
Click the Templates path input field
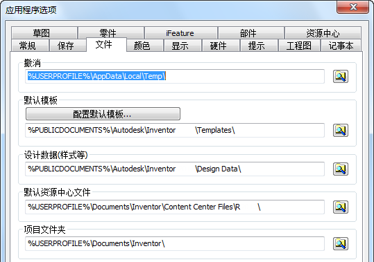[175, 130]
